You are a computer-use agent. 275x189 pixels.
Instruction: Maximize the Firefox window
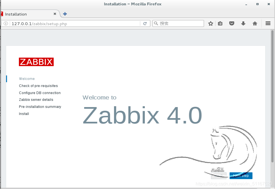257,4
